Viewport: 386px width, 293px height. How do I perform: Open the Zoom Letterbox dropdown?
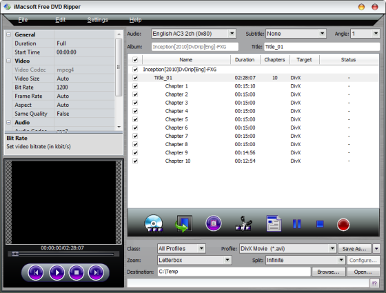[227, 260]
